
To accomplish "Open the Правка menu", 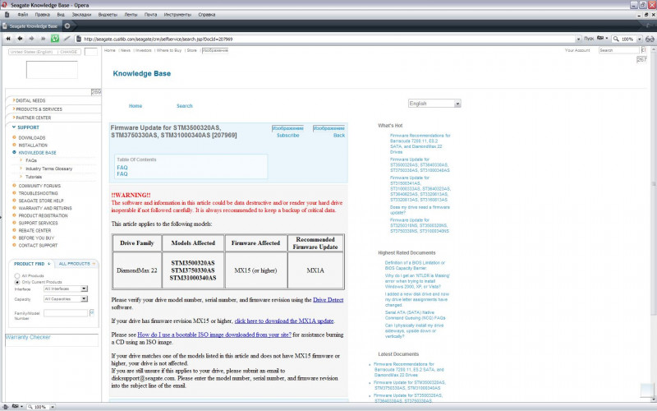I will coord(43,15).
